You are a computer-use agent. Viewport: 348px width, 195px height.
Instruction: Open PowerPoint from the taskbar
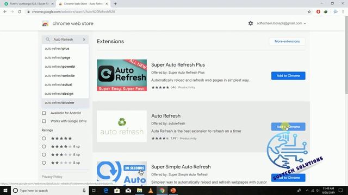[x=173, y=190]
